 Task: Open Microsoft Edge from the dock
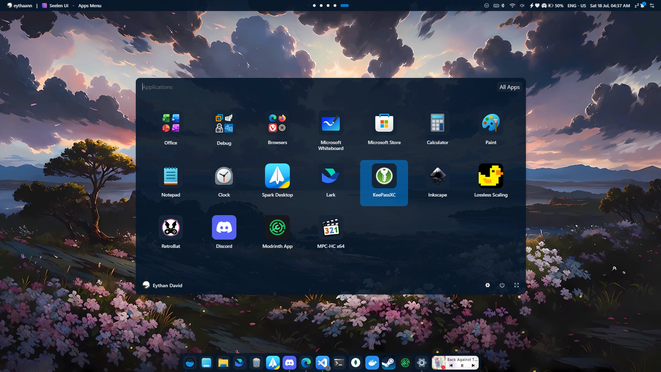click(306, 363)
